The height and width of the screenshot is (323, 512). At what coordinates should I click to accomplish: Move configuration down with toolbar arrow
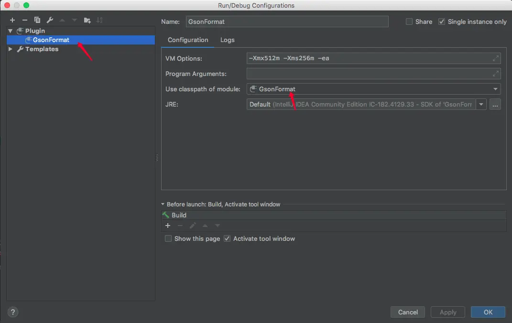click(75, 20)
